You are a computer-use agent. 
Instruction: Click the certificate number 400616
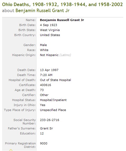[x=46, y=85]
